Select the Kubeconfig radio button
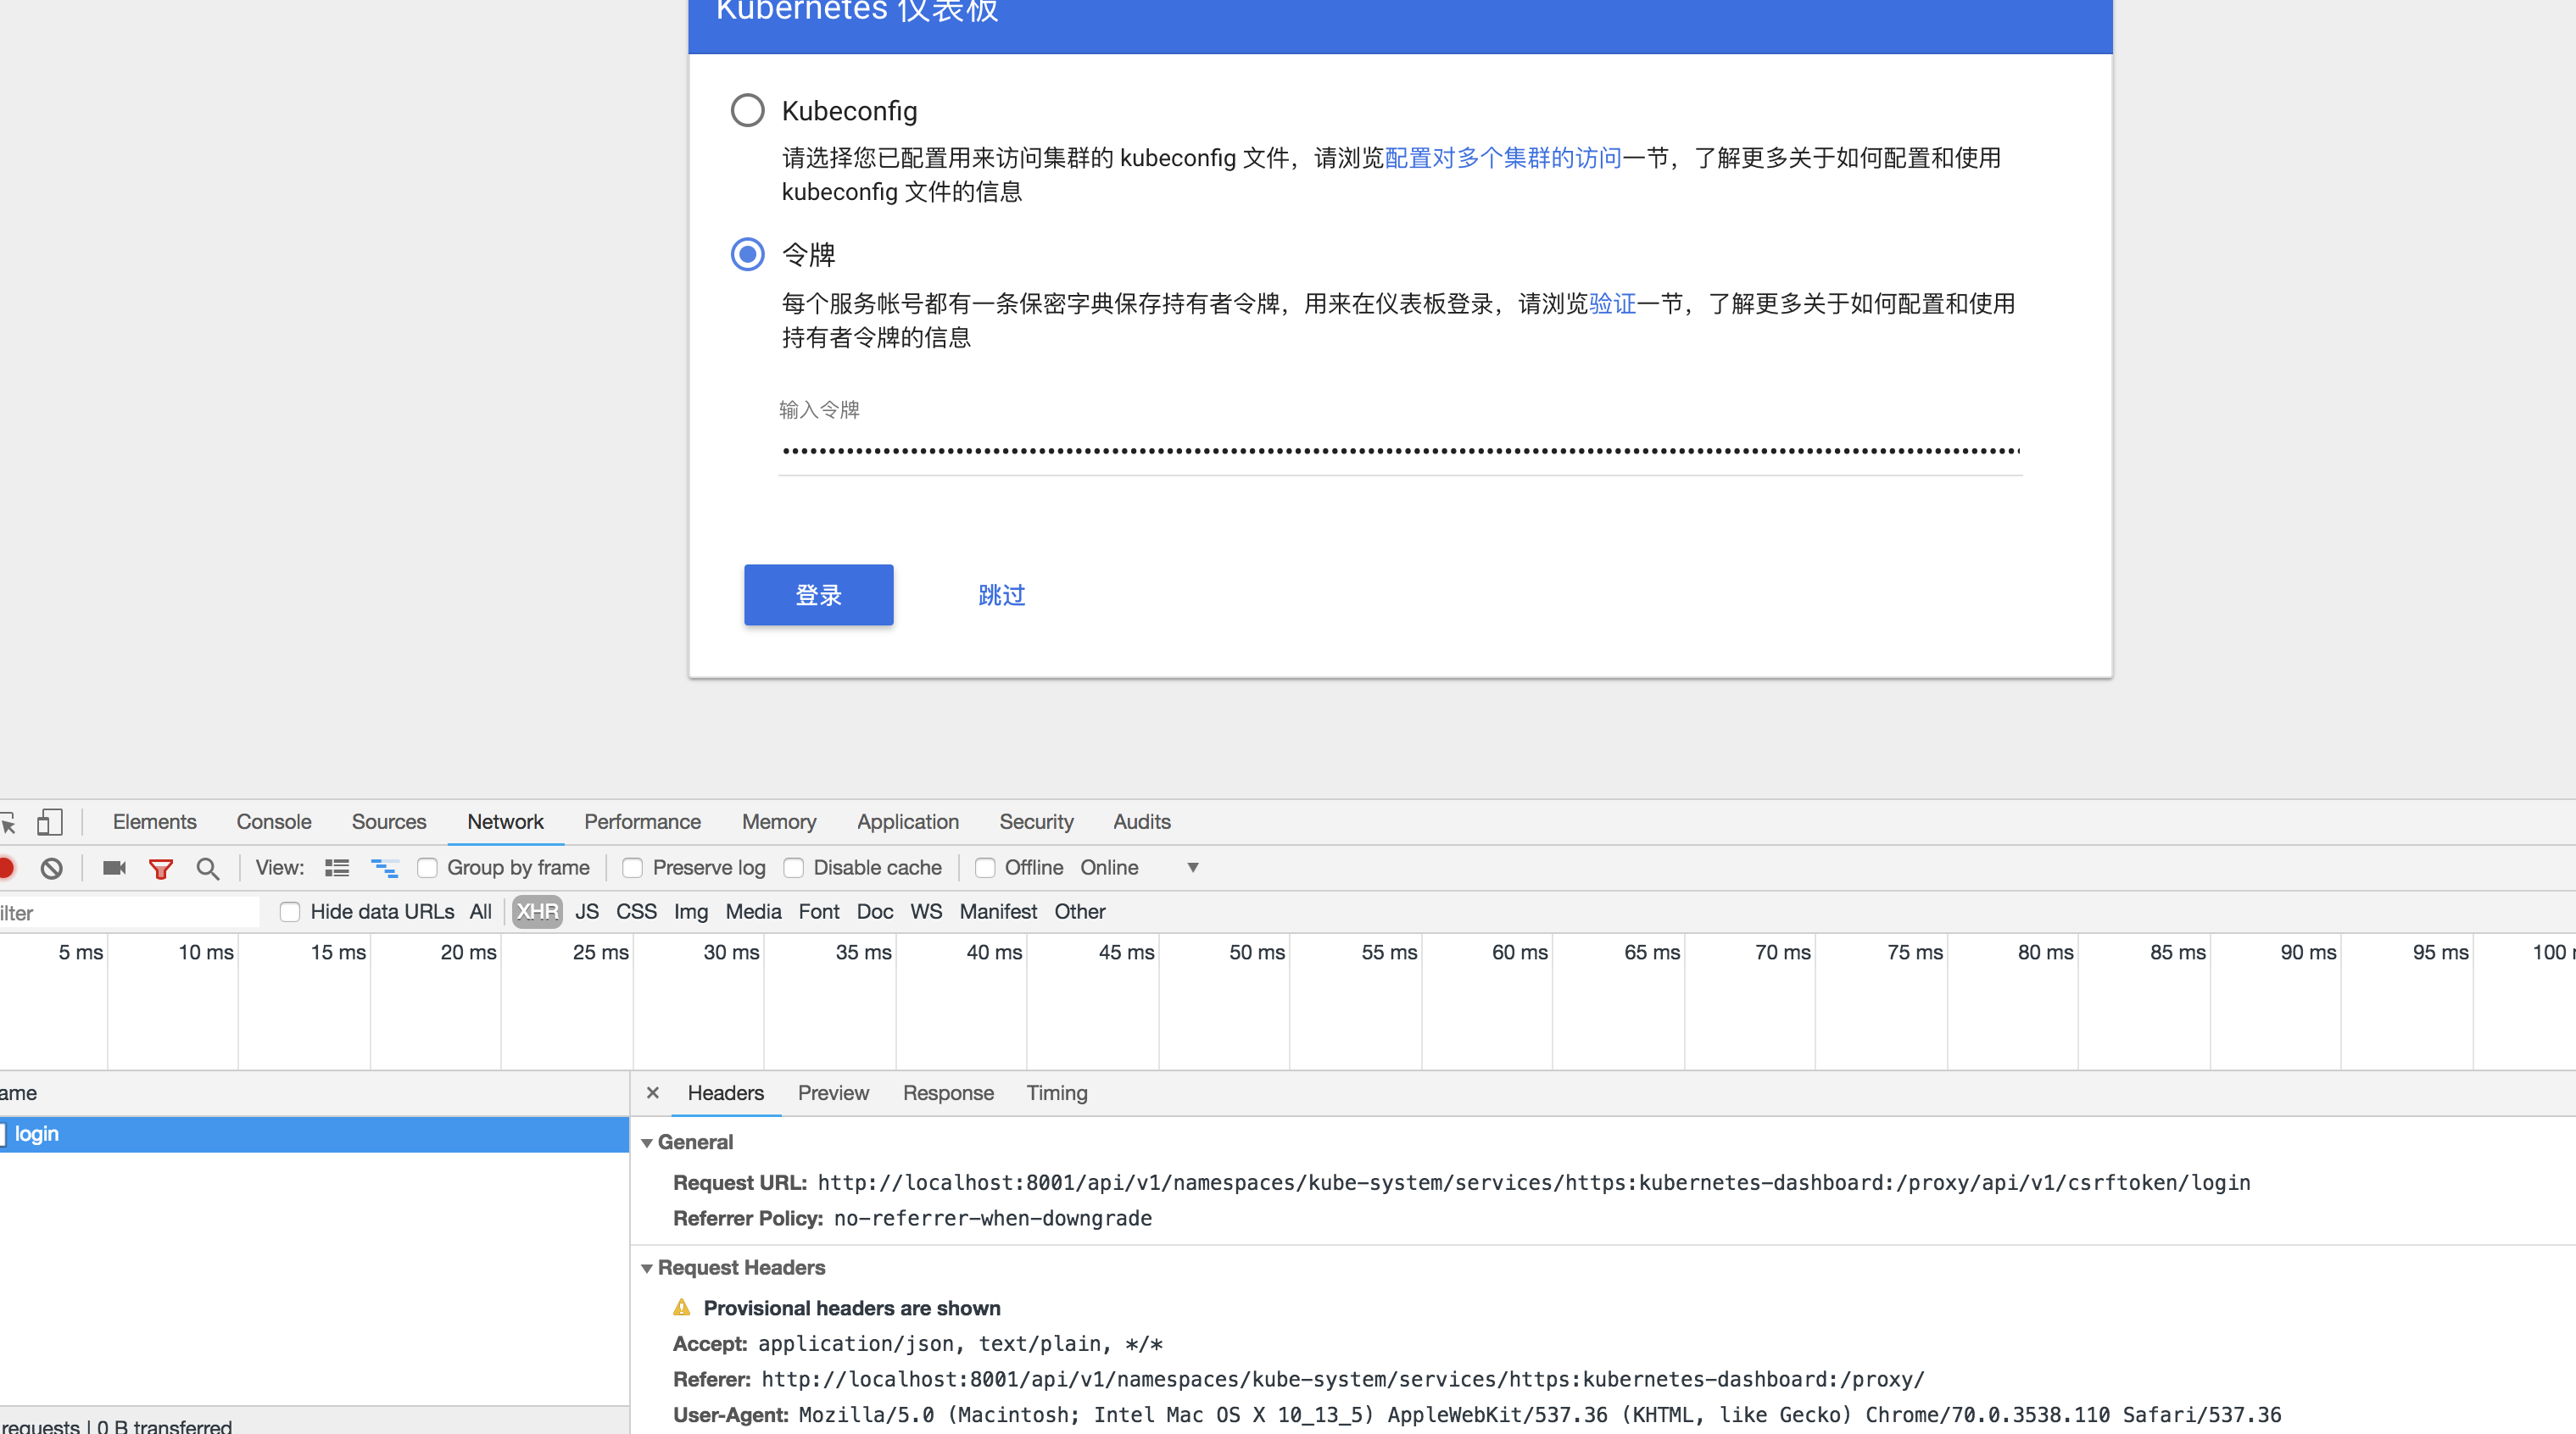2576x1434 pixels. 747,110
